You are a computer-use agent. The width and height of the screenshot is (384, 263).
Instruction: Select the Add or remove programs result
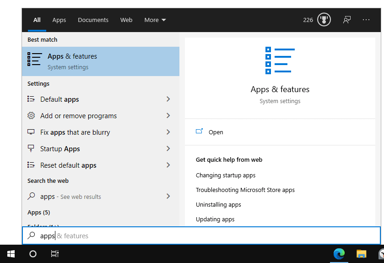coord(101,115)
